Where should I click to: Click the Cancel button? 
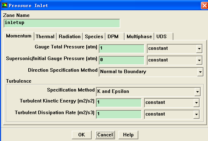(105, 135)
